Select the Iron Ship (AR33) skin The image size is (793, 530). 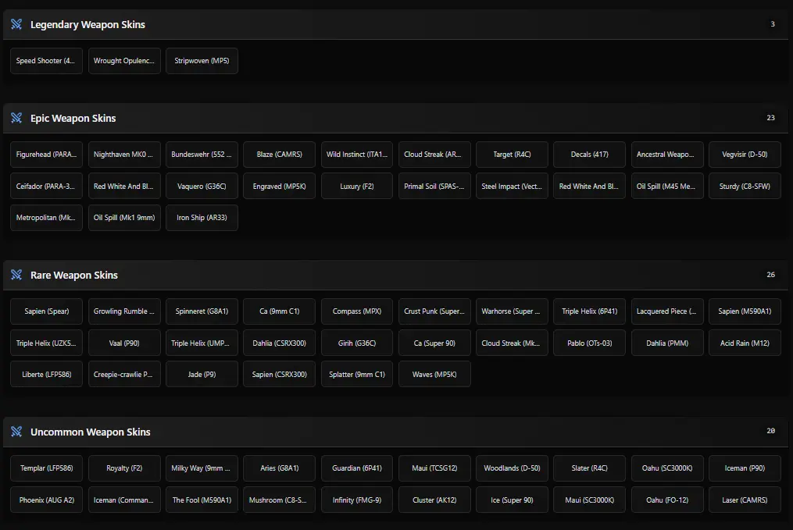click(202, 218)
